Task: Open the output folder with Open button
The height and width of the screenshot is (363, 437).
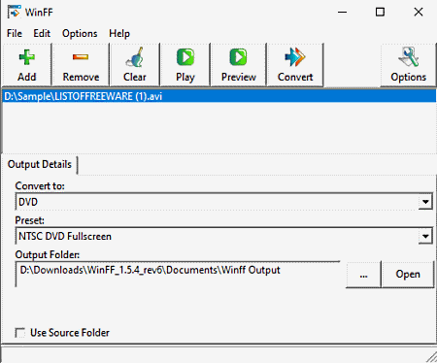Action: 408,275
